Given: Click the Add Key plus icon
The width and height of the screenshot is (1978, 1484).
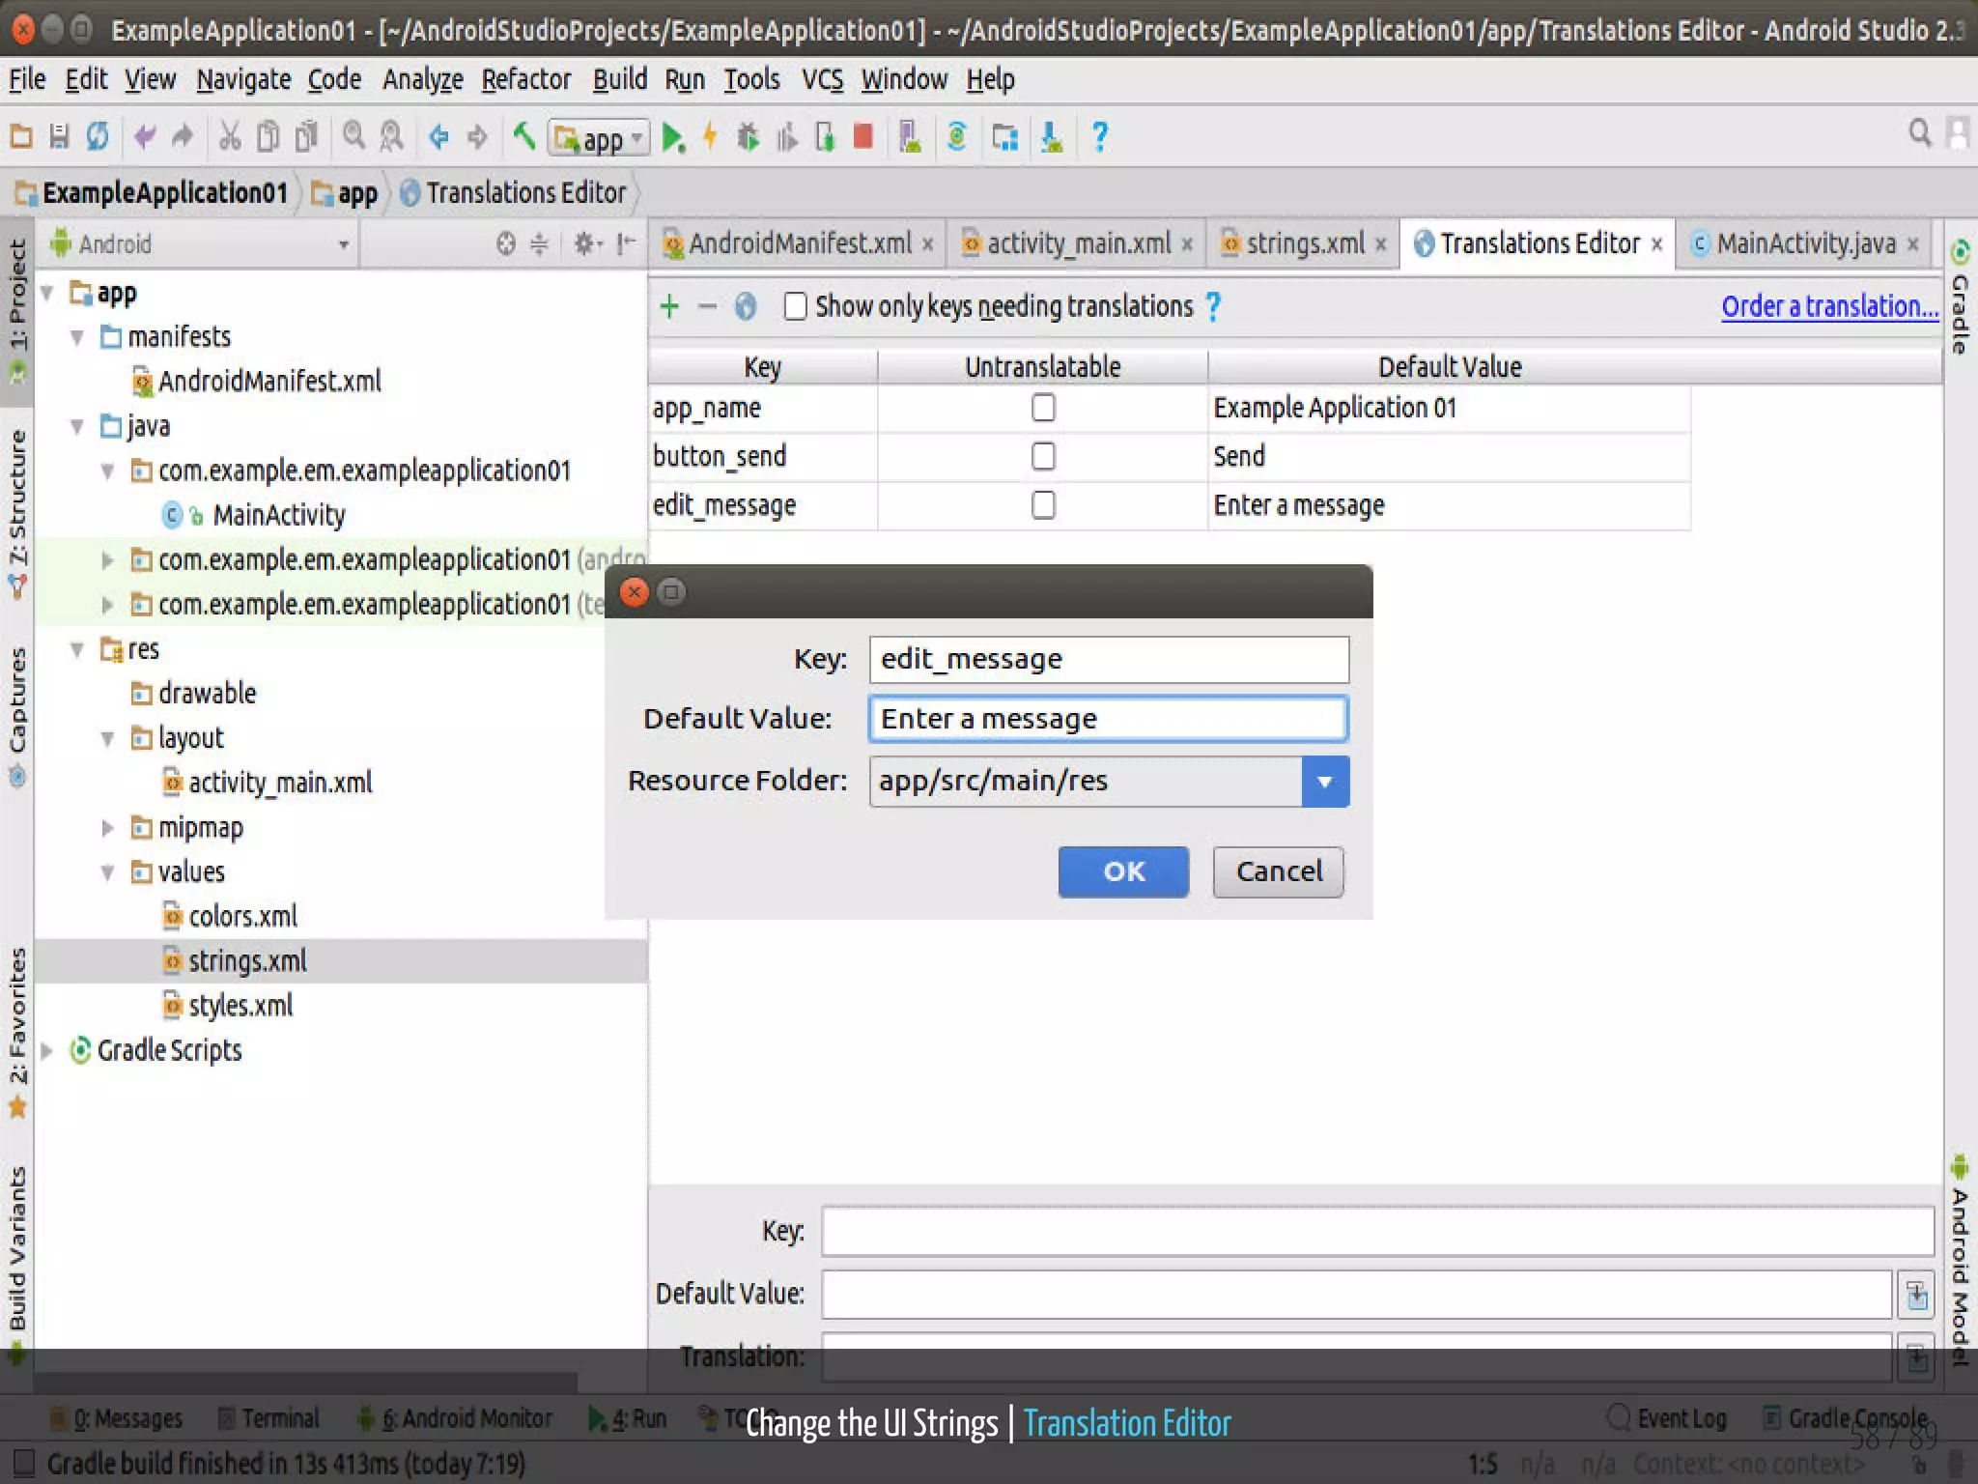Looking at the screenshot, I should point(669,307).
